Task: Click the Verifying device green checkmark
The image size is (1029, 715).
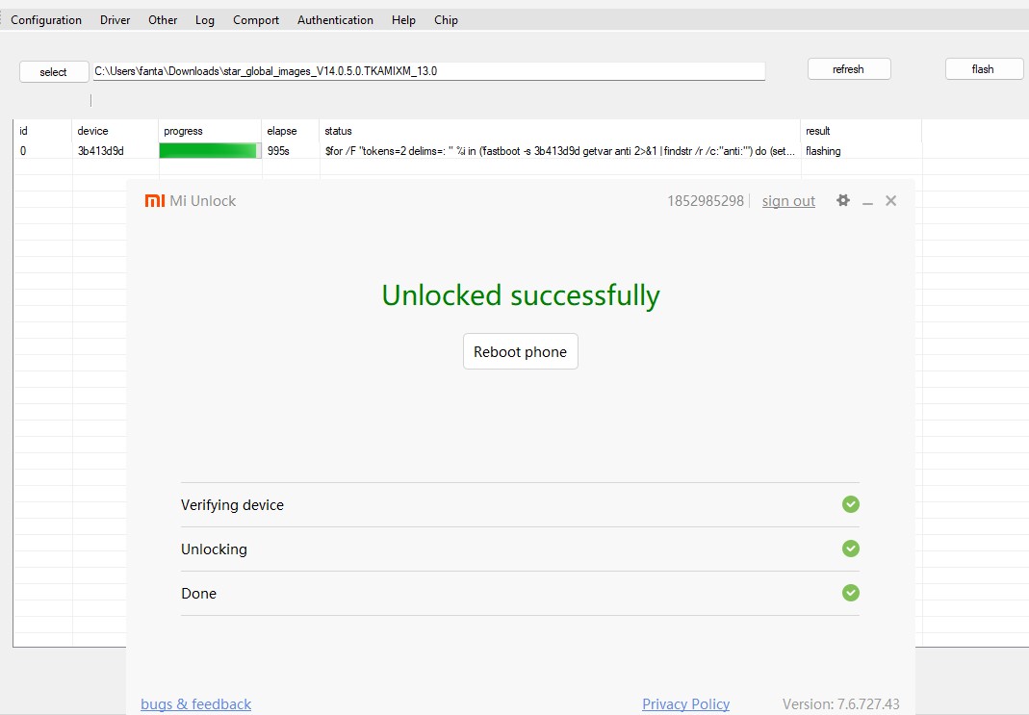Action: [851, 504]
